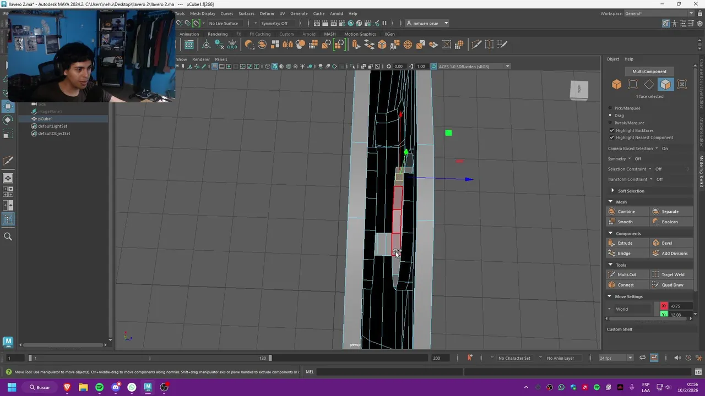Viewport: 705px width, 396px height.
Task: Click the Boolean button
Action: coord(671,222)
